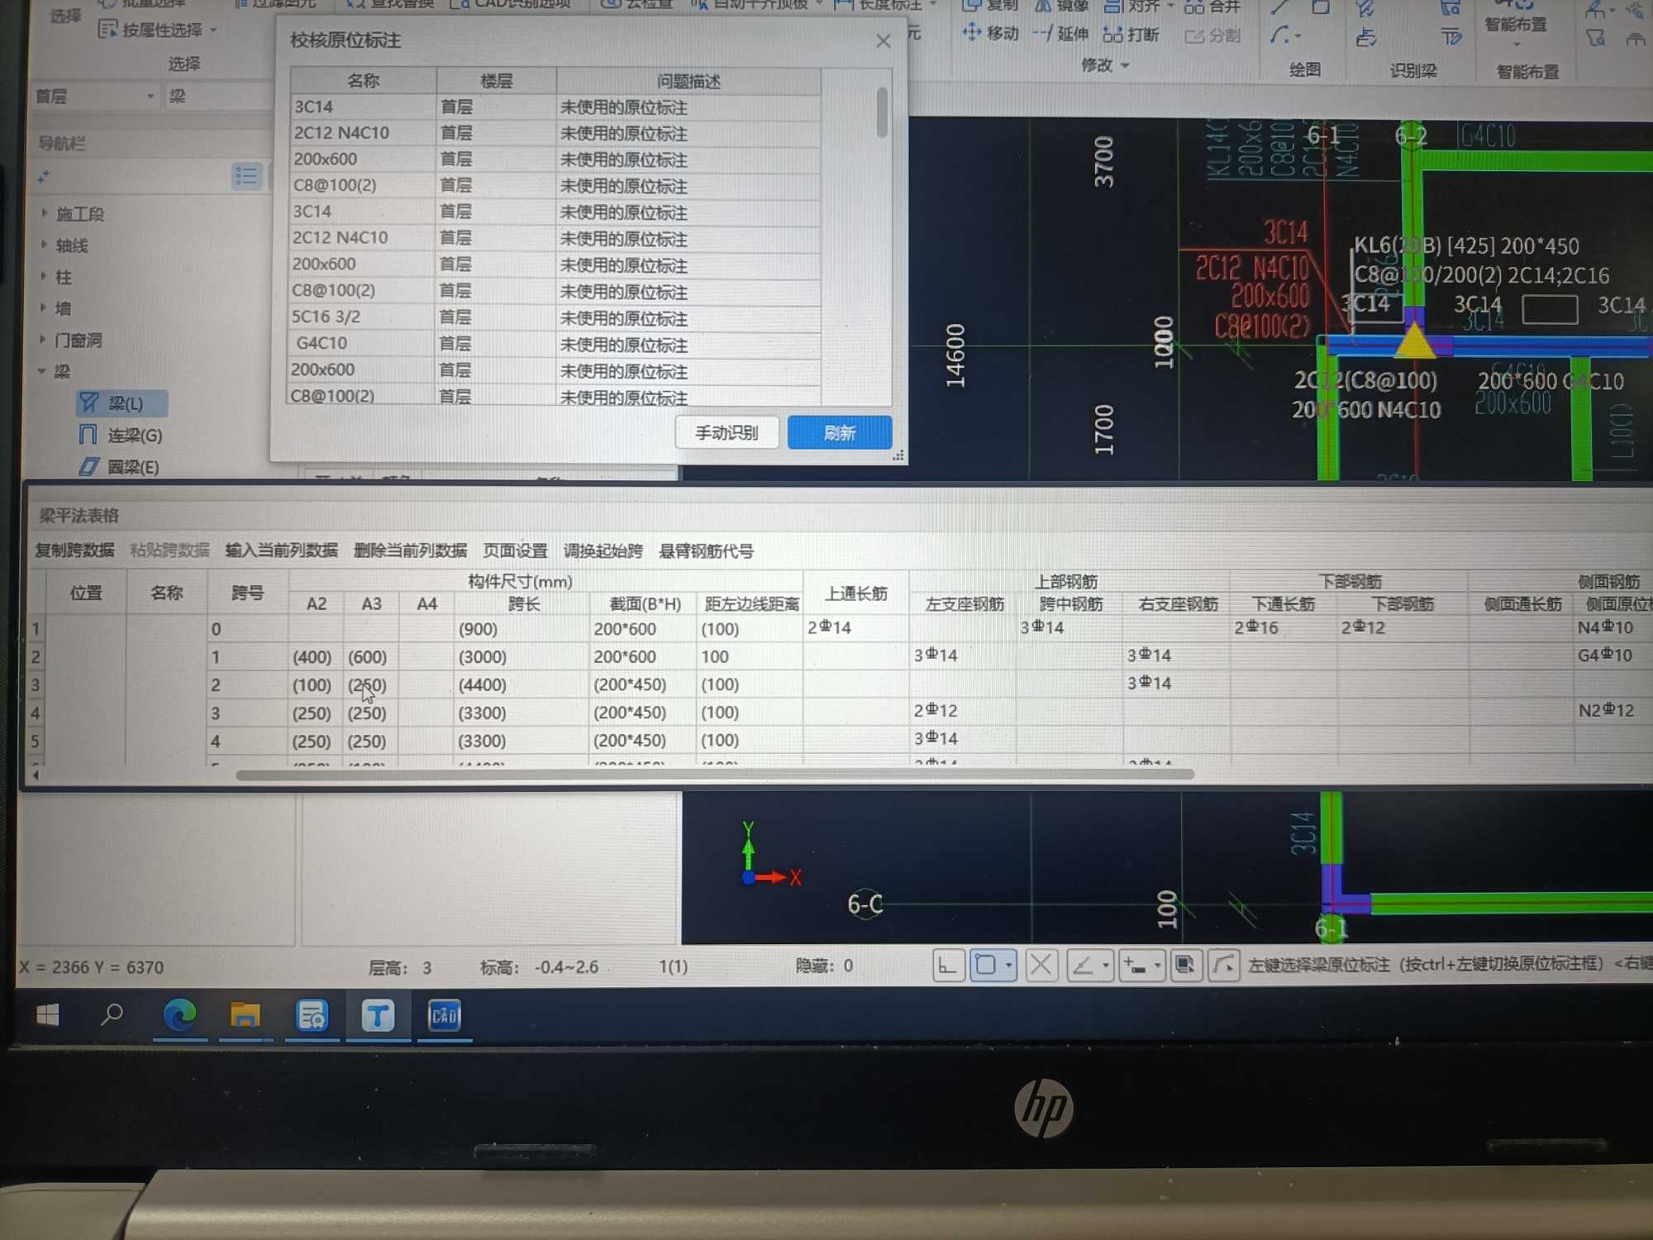Viewport: 1653px width, 1240px height.
Task: Click the overlap selection status icon
Action: click(1186, 966)
